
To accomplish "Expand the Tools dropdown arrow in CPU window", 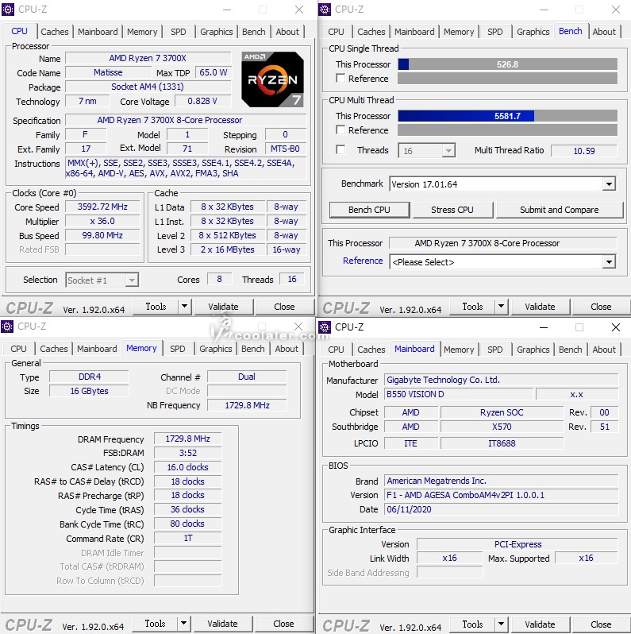I will (184, 307).
